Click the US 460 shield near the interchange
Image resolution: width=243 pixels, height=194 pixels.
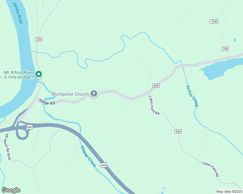30,127
